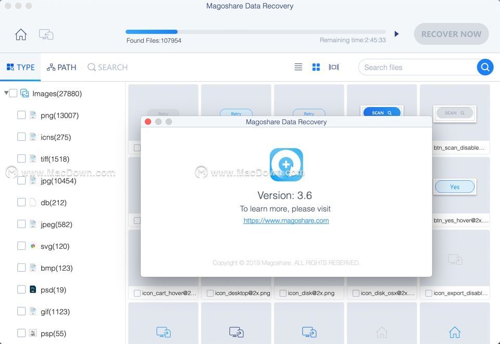This screenshot has width=500, height=344.
Task: Select the btn_scan_disable thumbnail
Action: coord(455,113)
